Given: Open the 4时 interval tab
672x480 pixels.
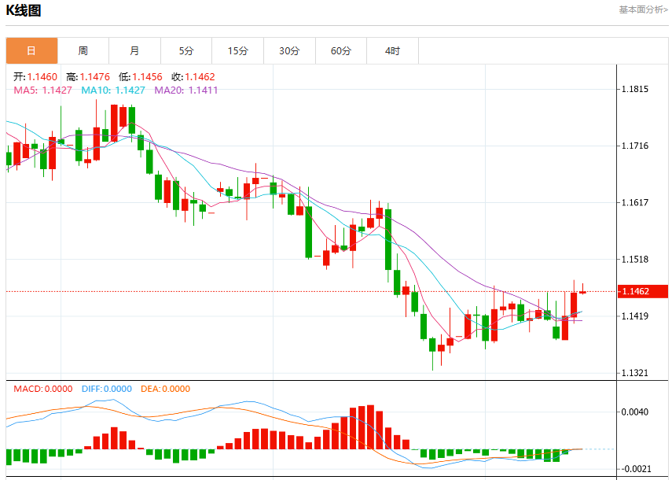Looking at the screenshot, I should click(x=392, y=50).
